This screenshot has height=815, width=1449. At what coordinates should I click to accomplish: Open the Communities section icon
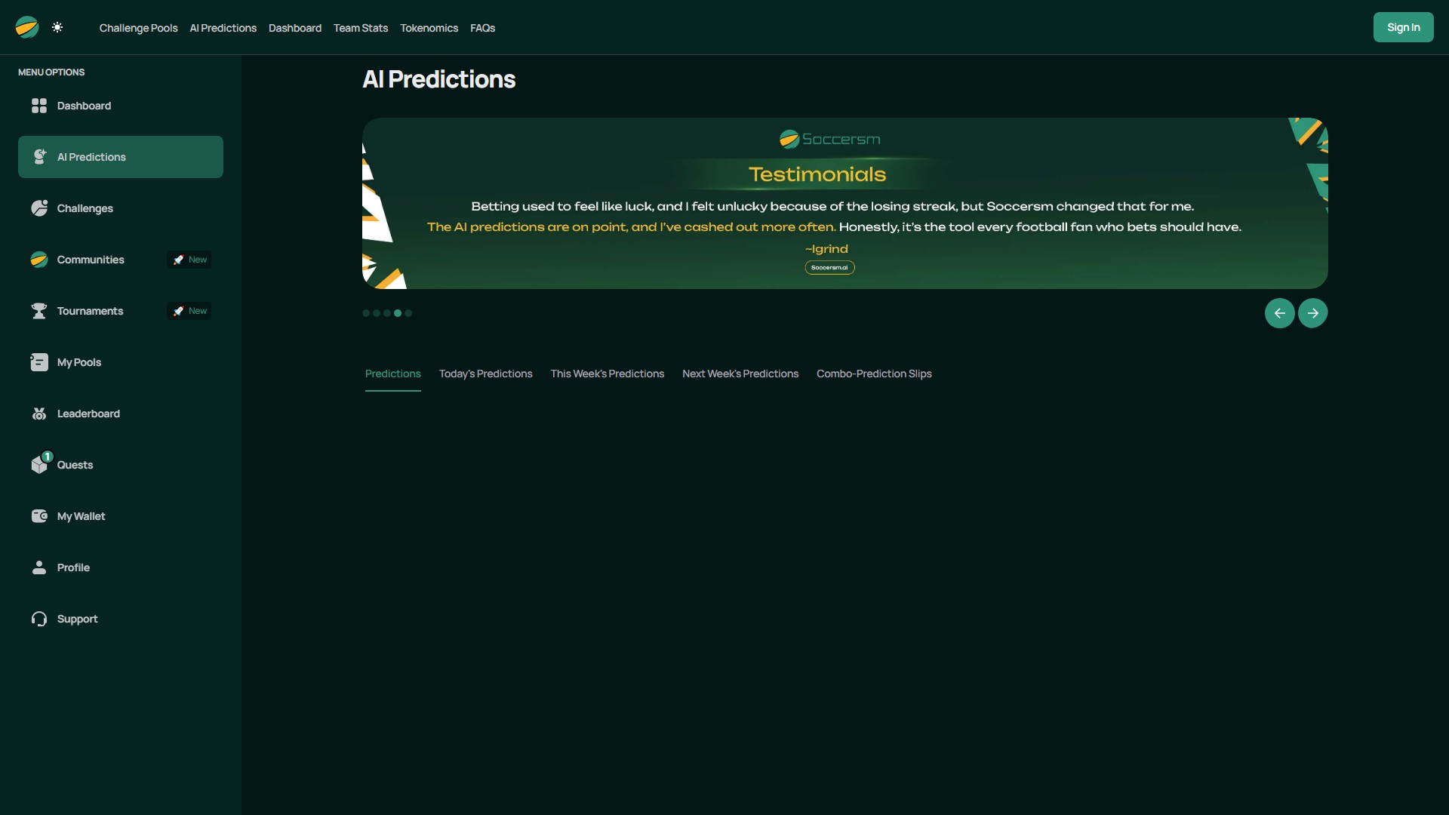(39, 260)
